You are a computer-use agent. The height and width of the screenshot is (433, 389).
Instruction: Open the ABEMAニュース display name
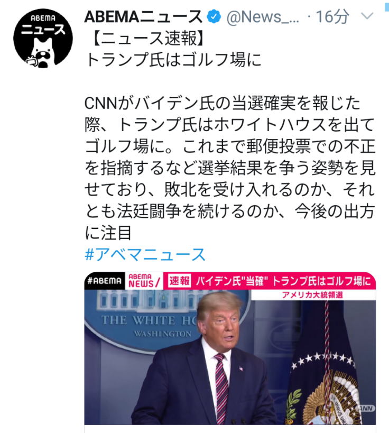[144, 16]
